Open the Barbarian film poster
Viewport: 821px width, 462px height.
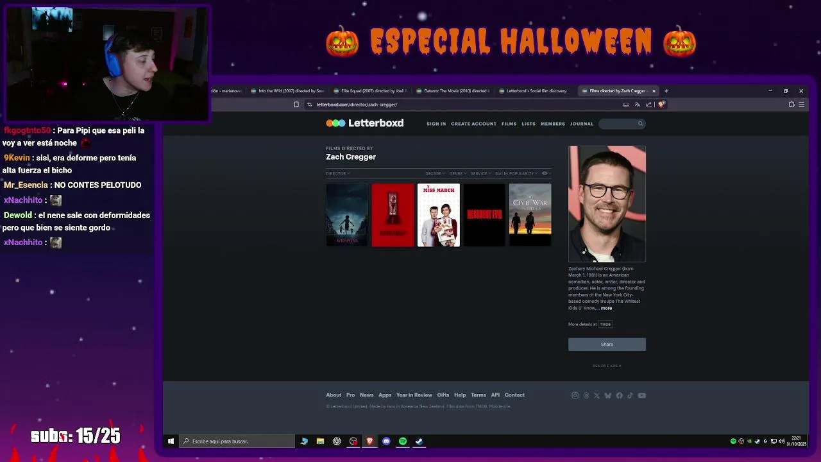coord(393,215)
